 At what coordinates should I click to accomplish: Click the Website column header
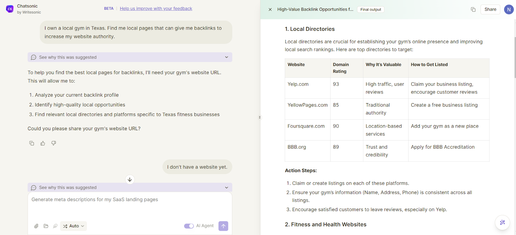(x=307, y=68)
